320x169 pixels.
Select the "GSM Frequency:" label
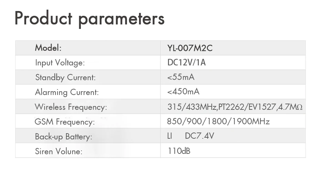click(x=65, y=122)
